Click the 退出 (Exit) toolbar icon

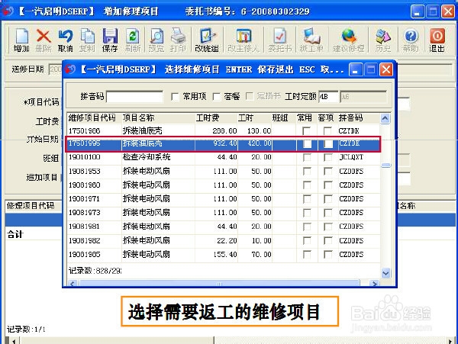click(437, 40)
